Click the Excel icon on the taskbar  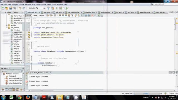point(11,97)
